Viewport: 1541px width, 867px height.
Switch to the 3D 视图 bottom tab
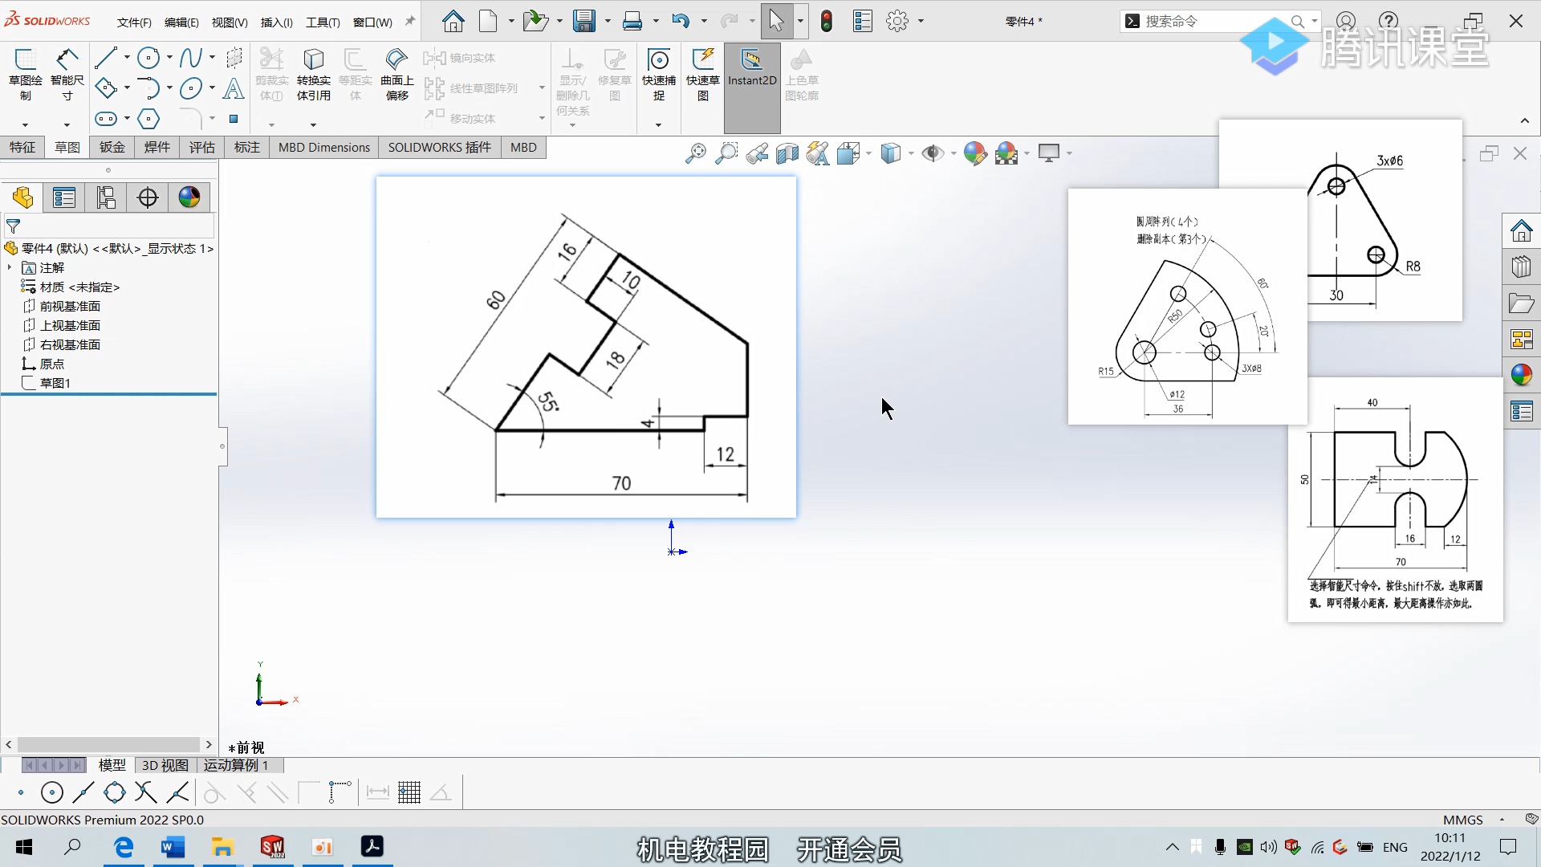(165, 765)
